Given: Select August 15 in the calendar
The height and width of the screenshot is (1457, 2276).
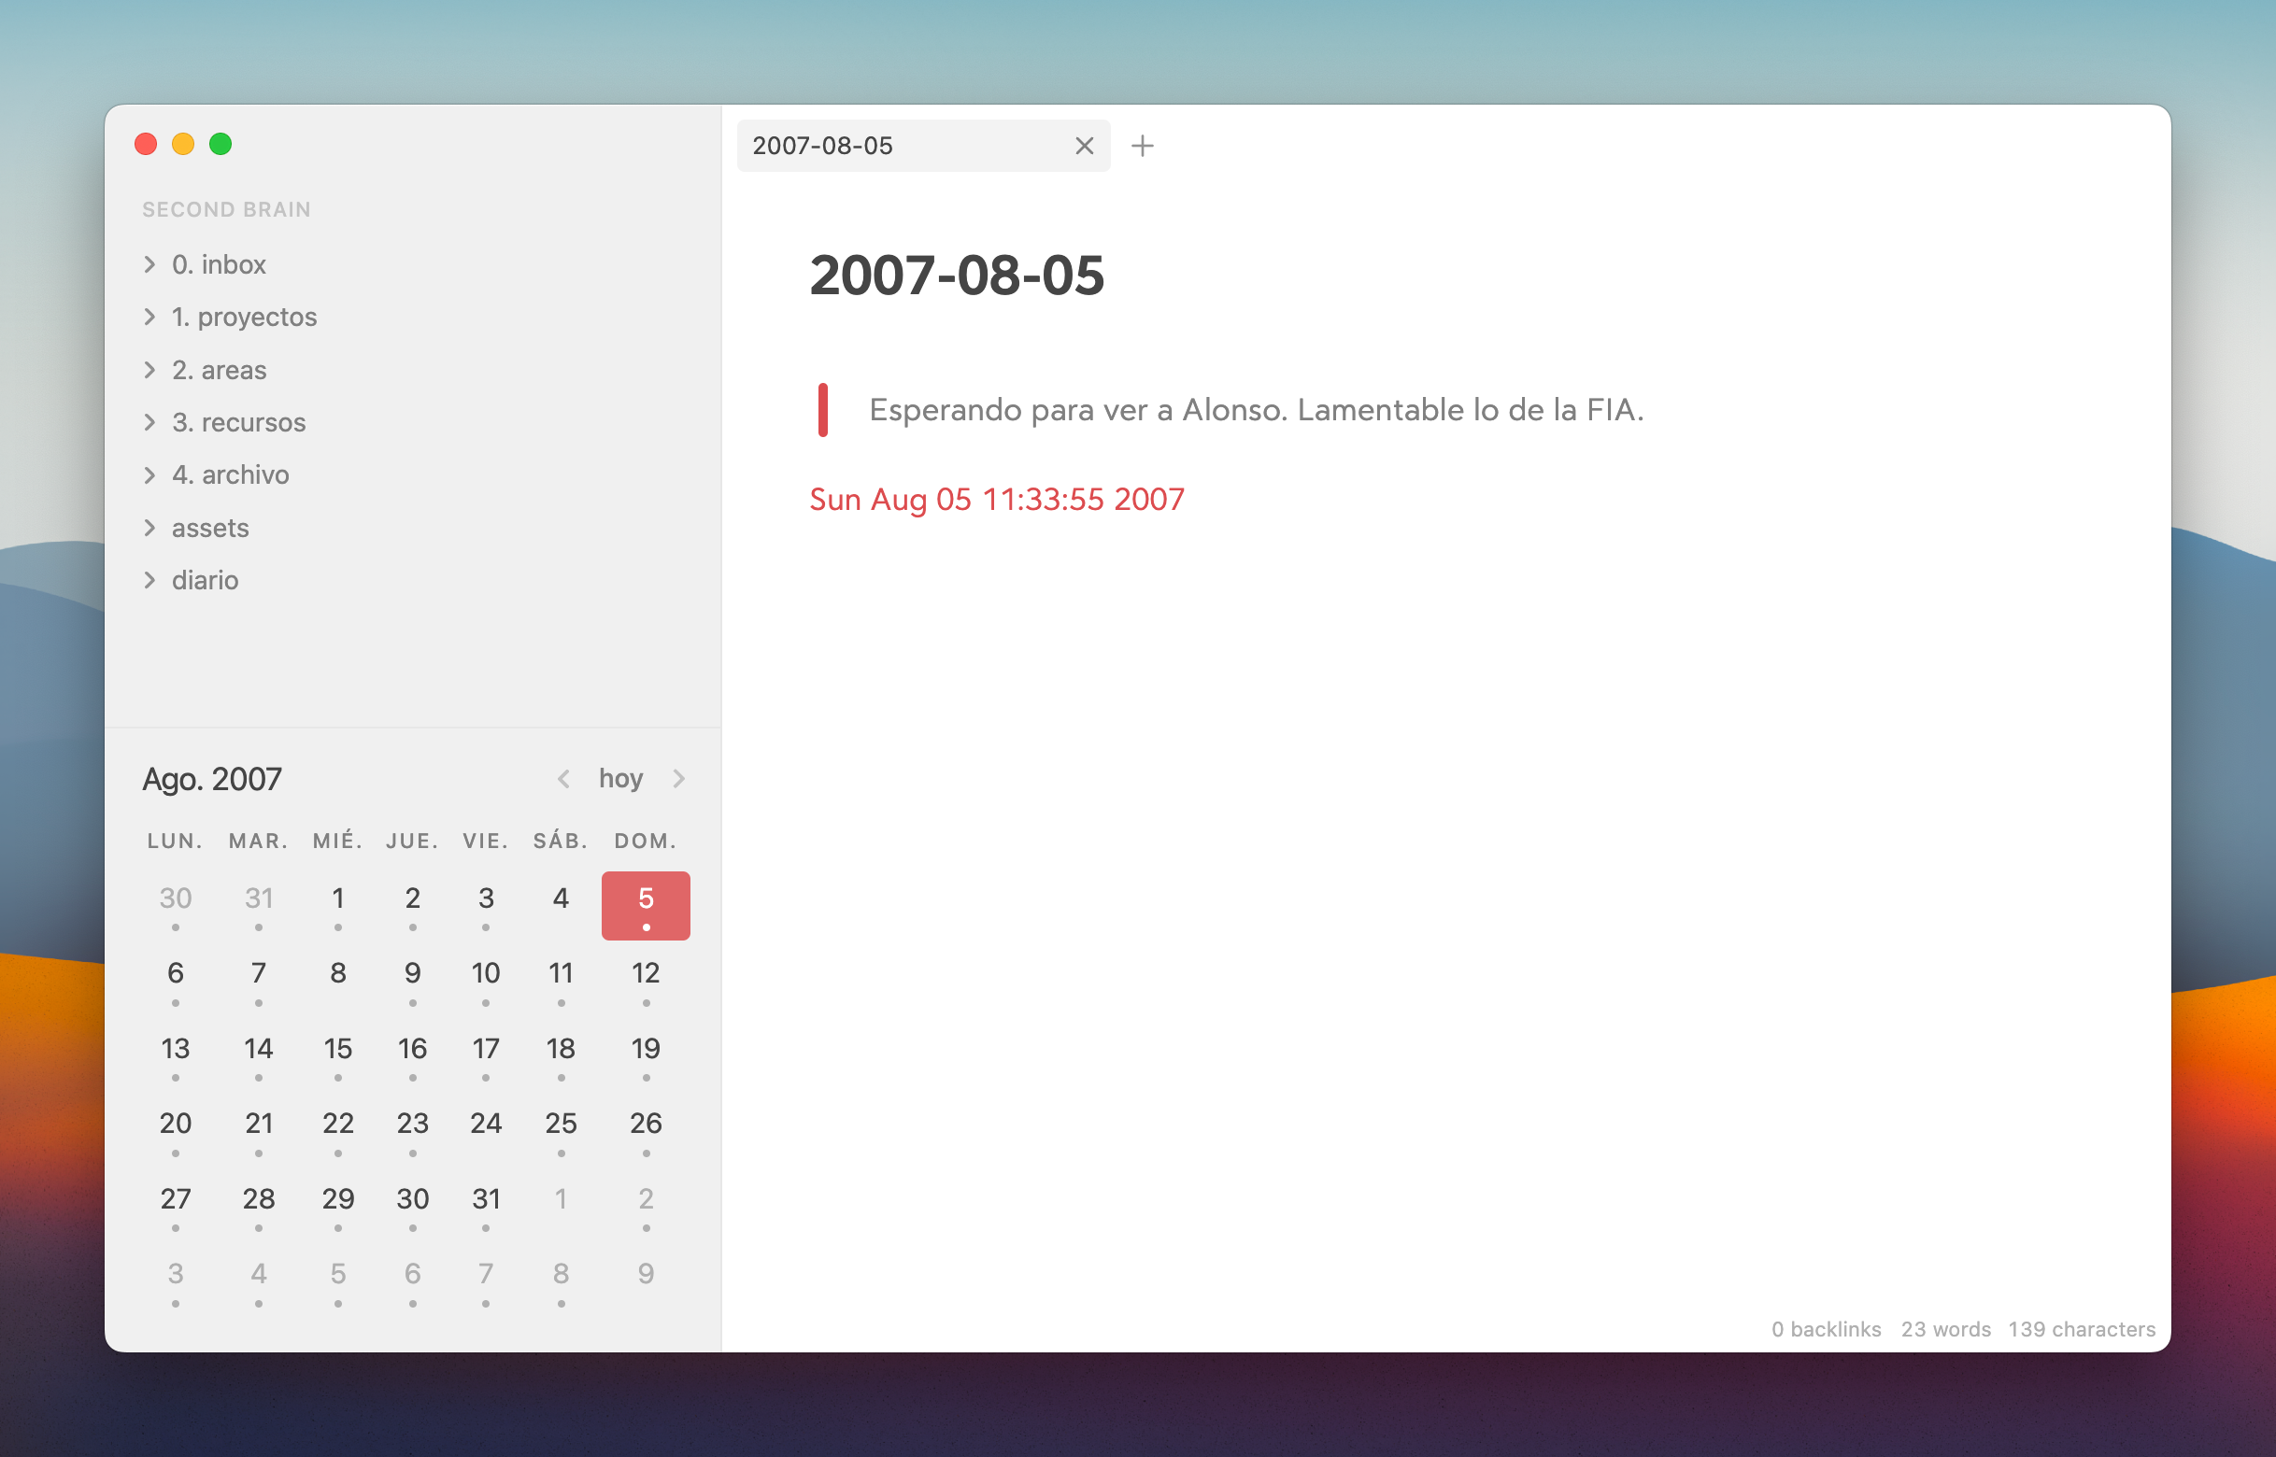Looking at the screenshot, I should click(x=338, y=1048).
